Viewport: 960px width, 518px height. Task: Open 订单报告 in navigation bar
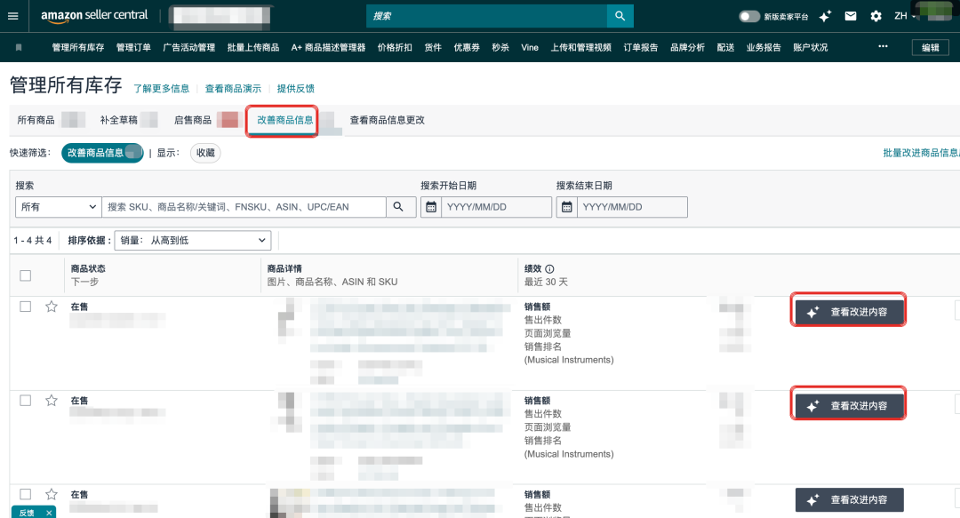coord(640,48)
